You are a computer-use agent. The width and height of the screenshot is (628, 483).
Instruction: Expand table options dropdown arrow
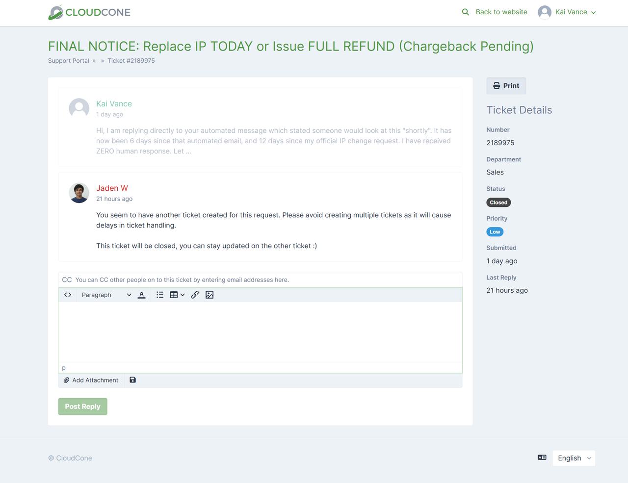183,295
